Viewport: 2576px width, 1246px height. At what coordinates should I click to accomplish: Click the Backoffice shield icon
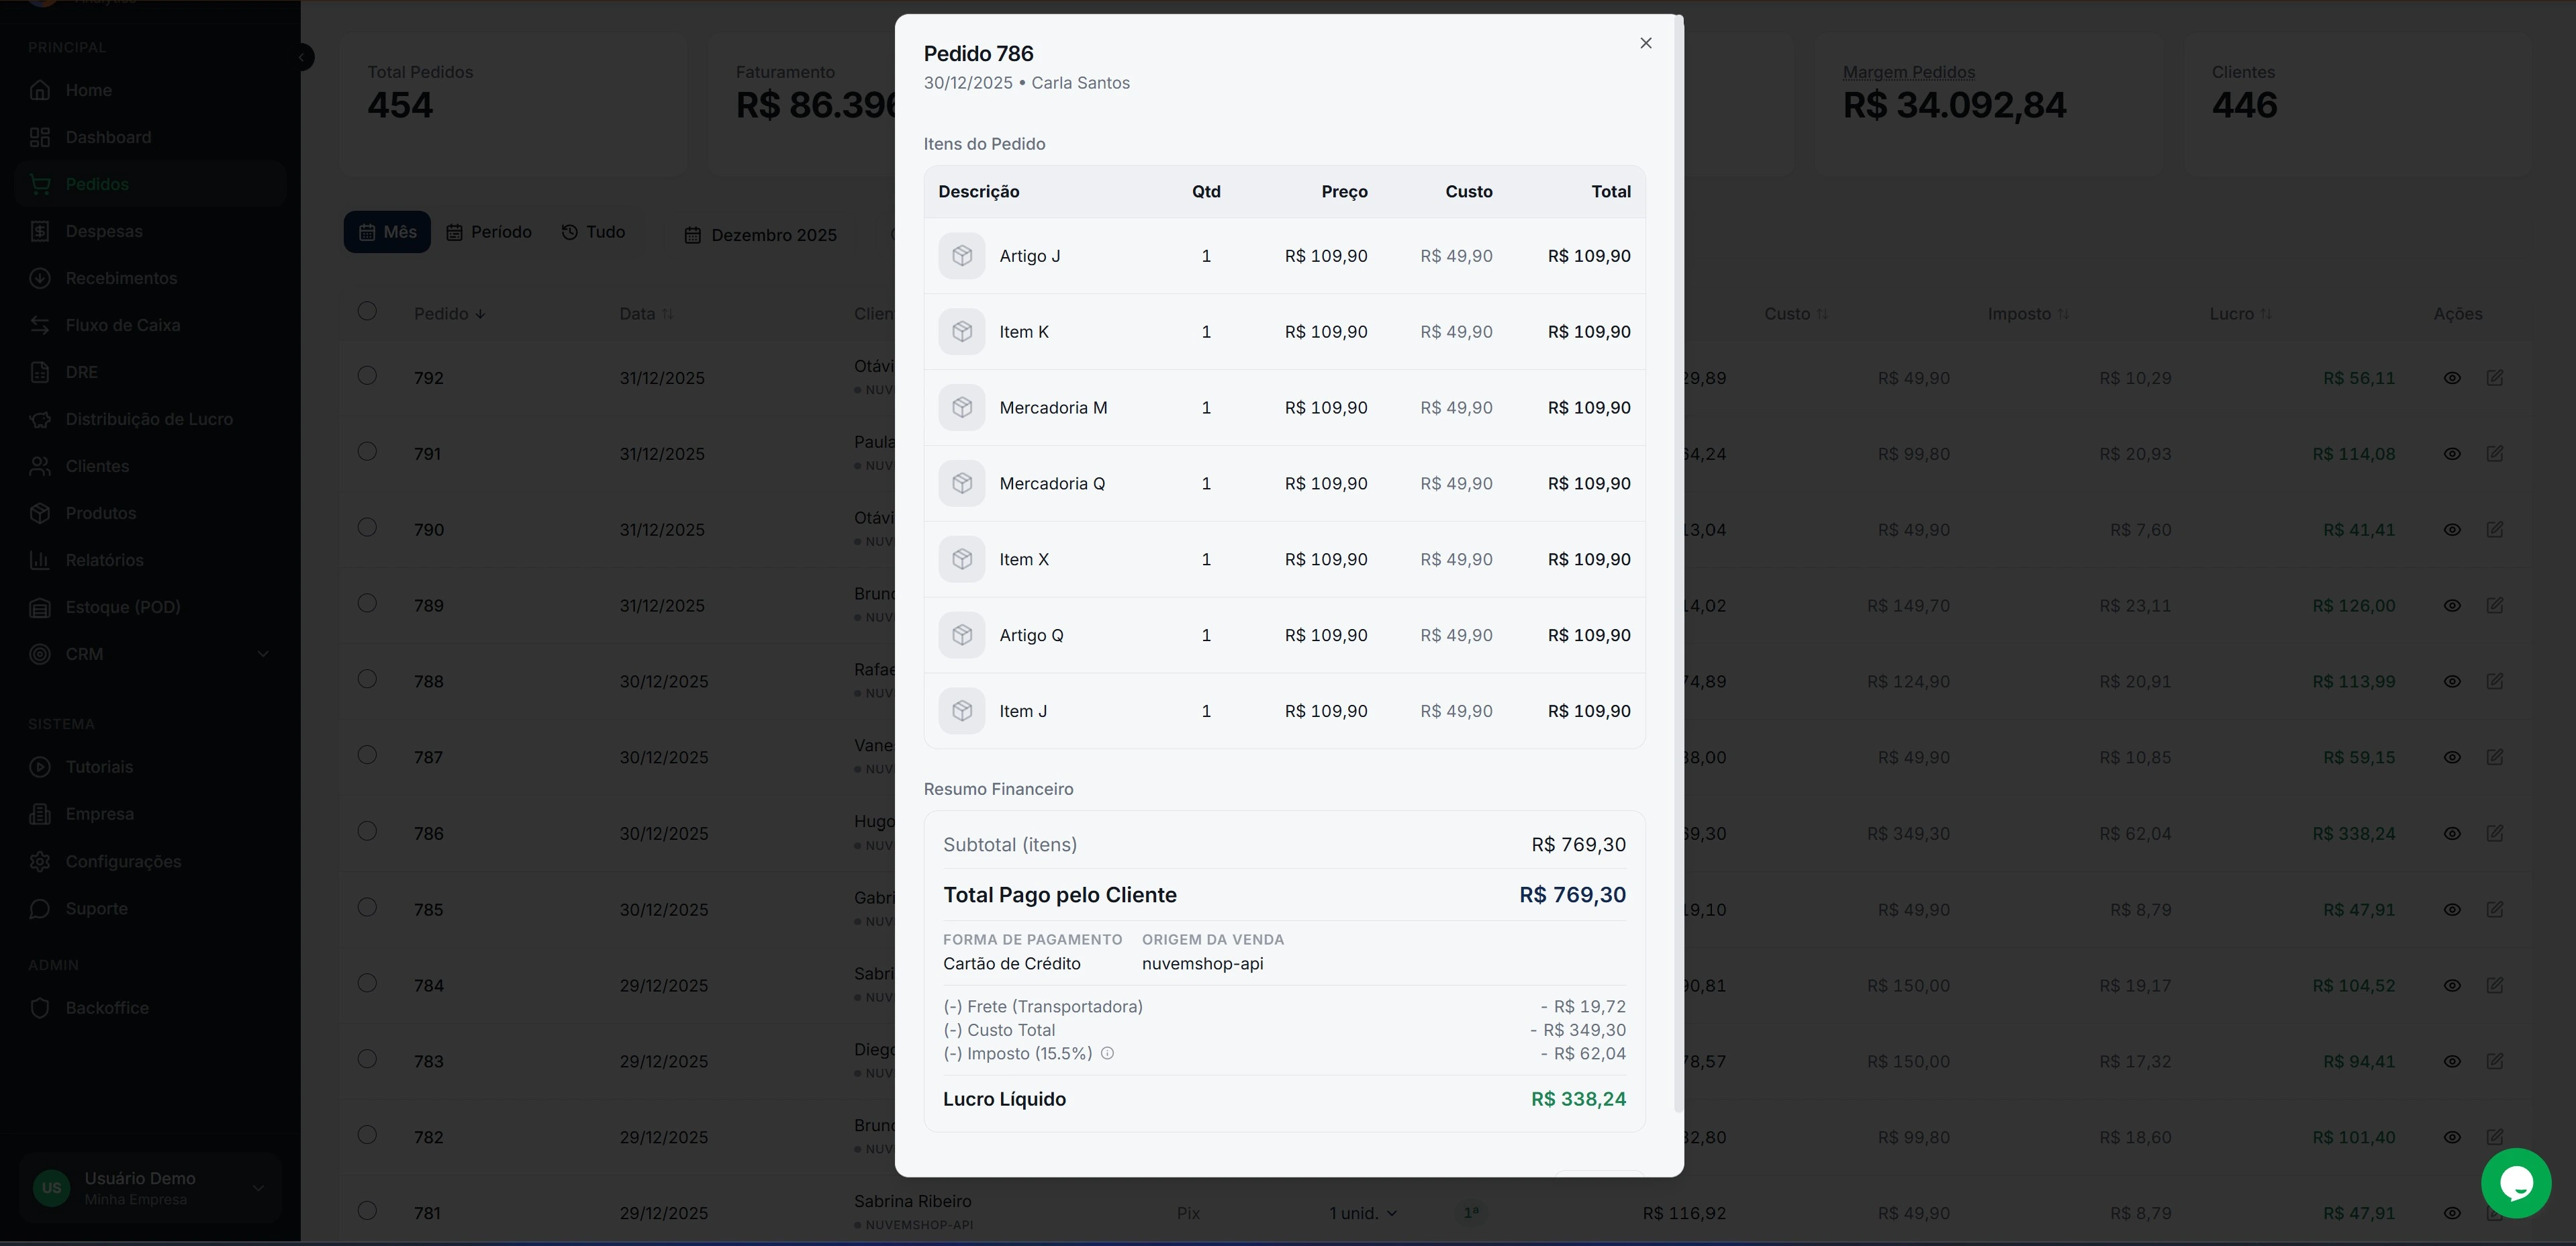click(x=40, y=1008)
